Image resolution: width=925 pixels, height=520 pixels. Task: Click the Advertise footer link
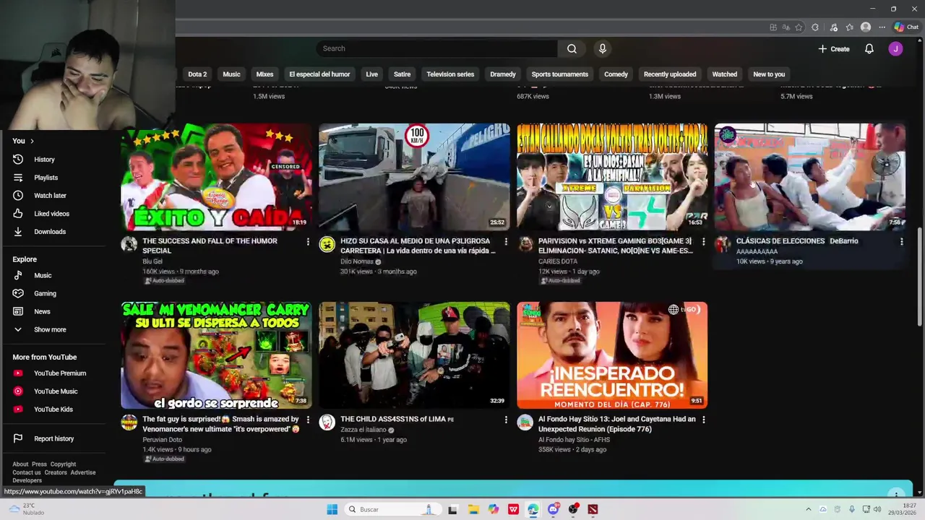point(83,472)
